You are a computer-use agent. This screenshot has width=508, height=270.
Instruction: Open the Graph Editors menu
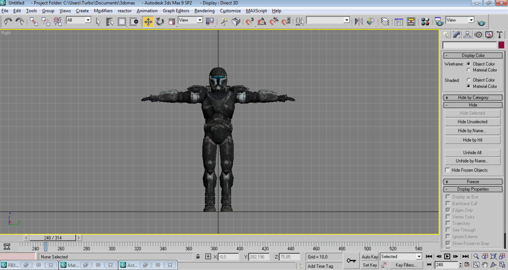[176, 11]
